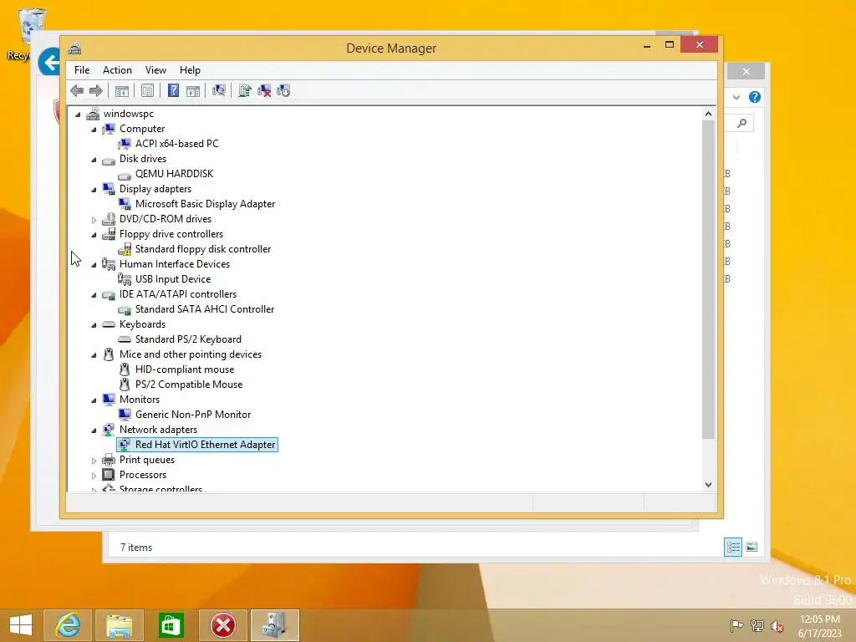856x642 pixels.
Task: Open Internet Explorer from the taskbar
Action: (x=67, y=625)
